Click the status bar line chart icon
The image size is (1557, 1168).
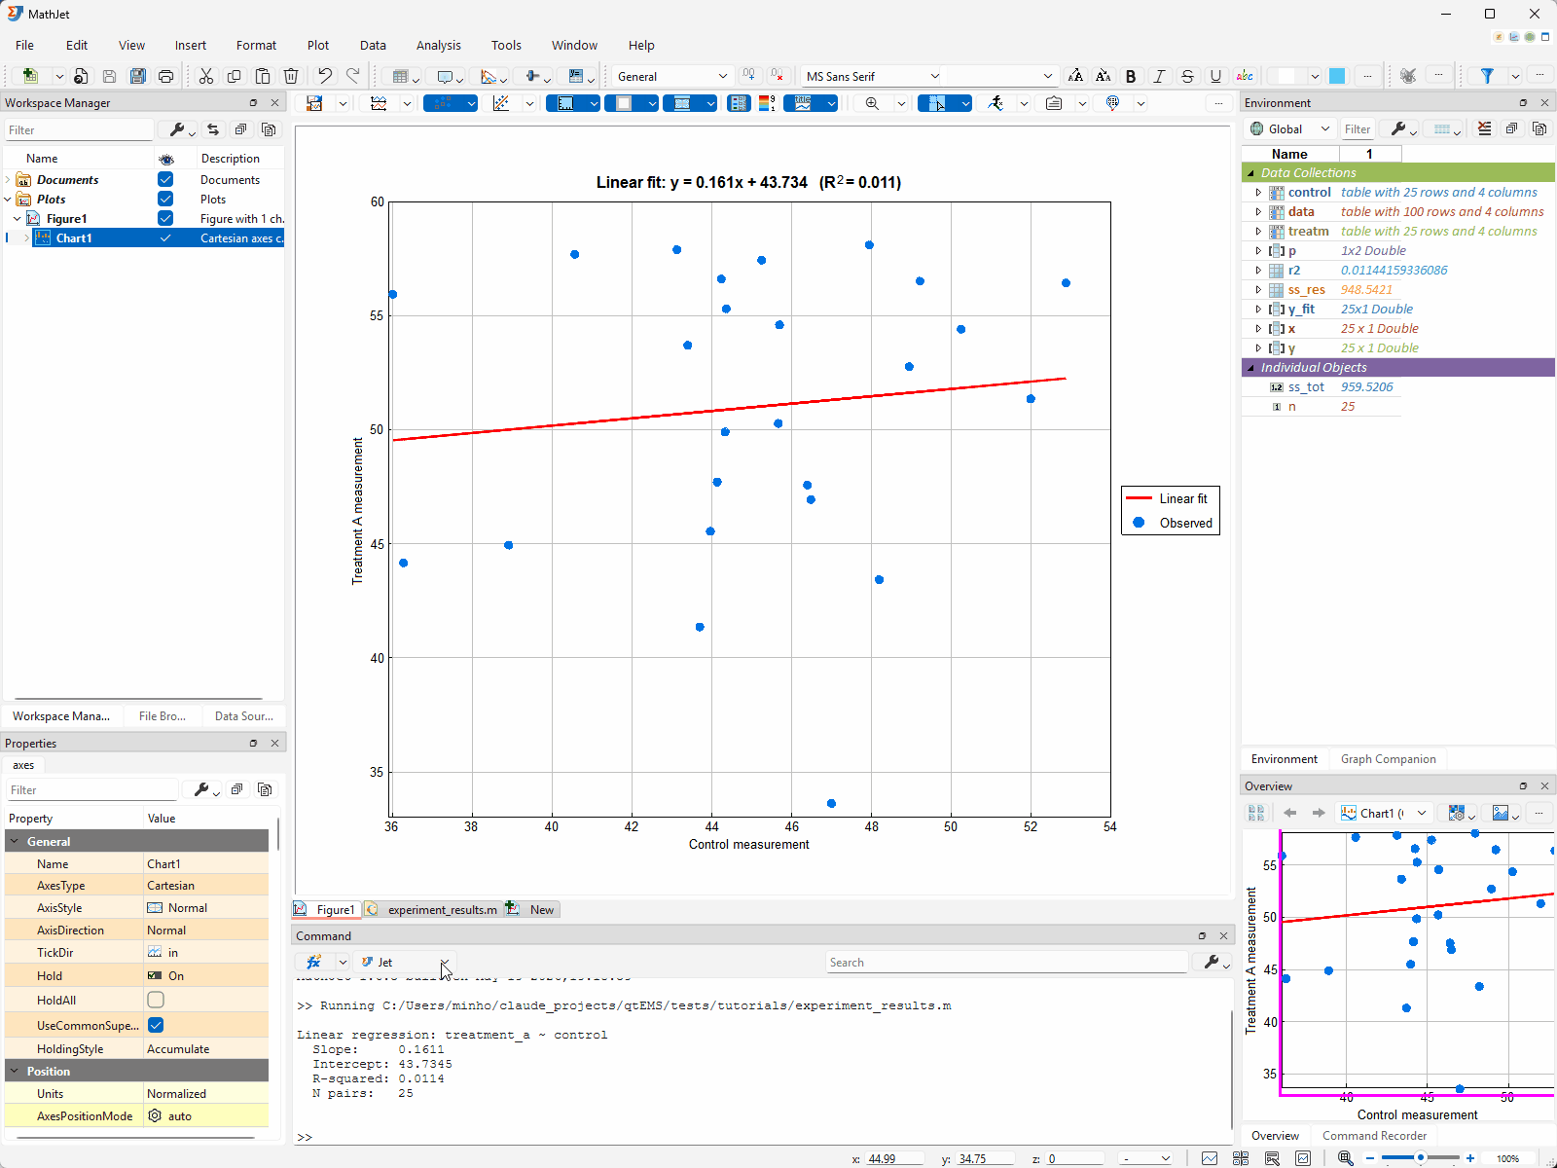point(1210,1158)
